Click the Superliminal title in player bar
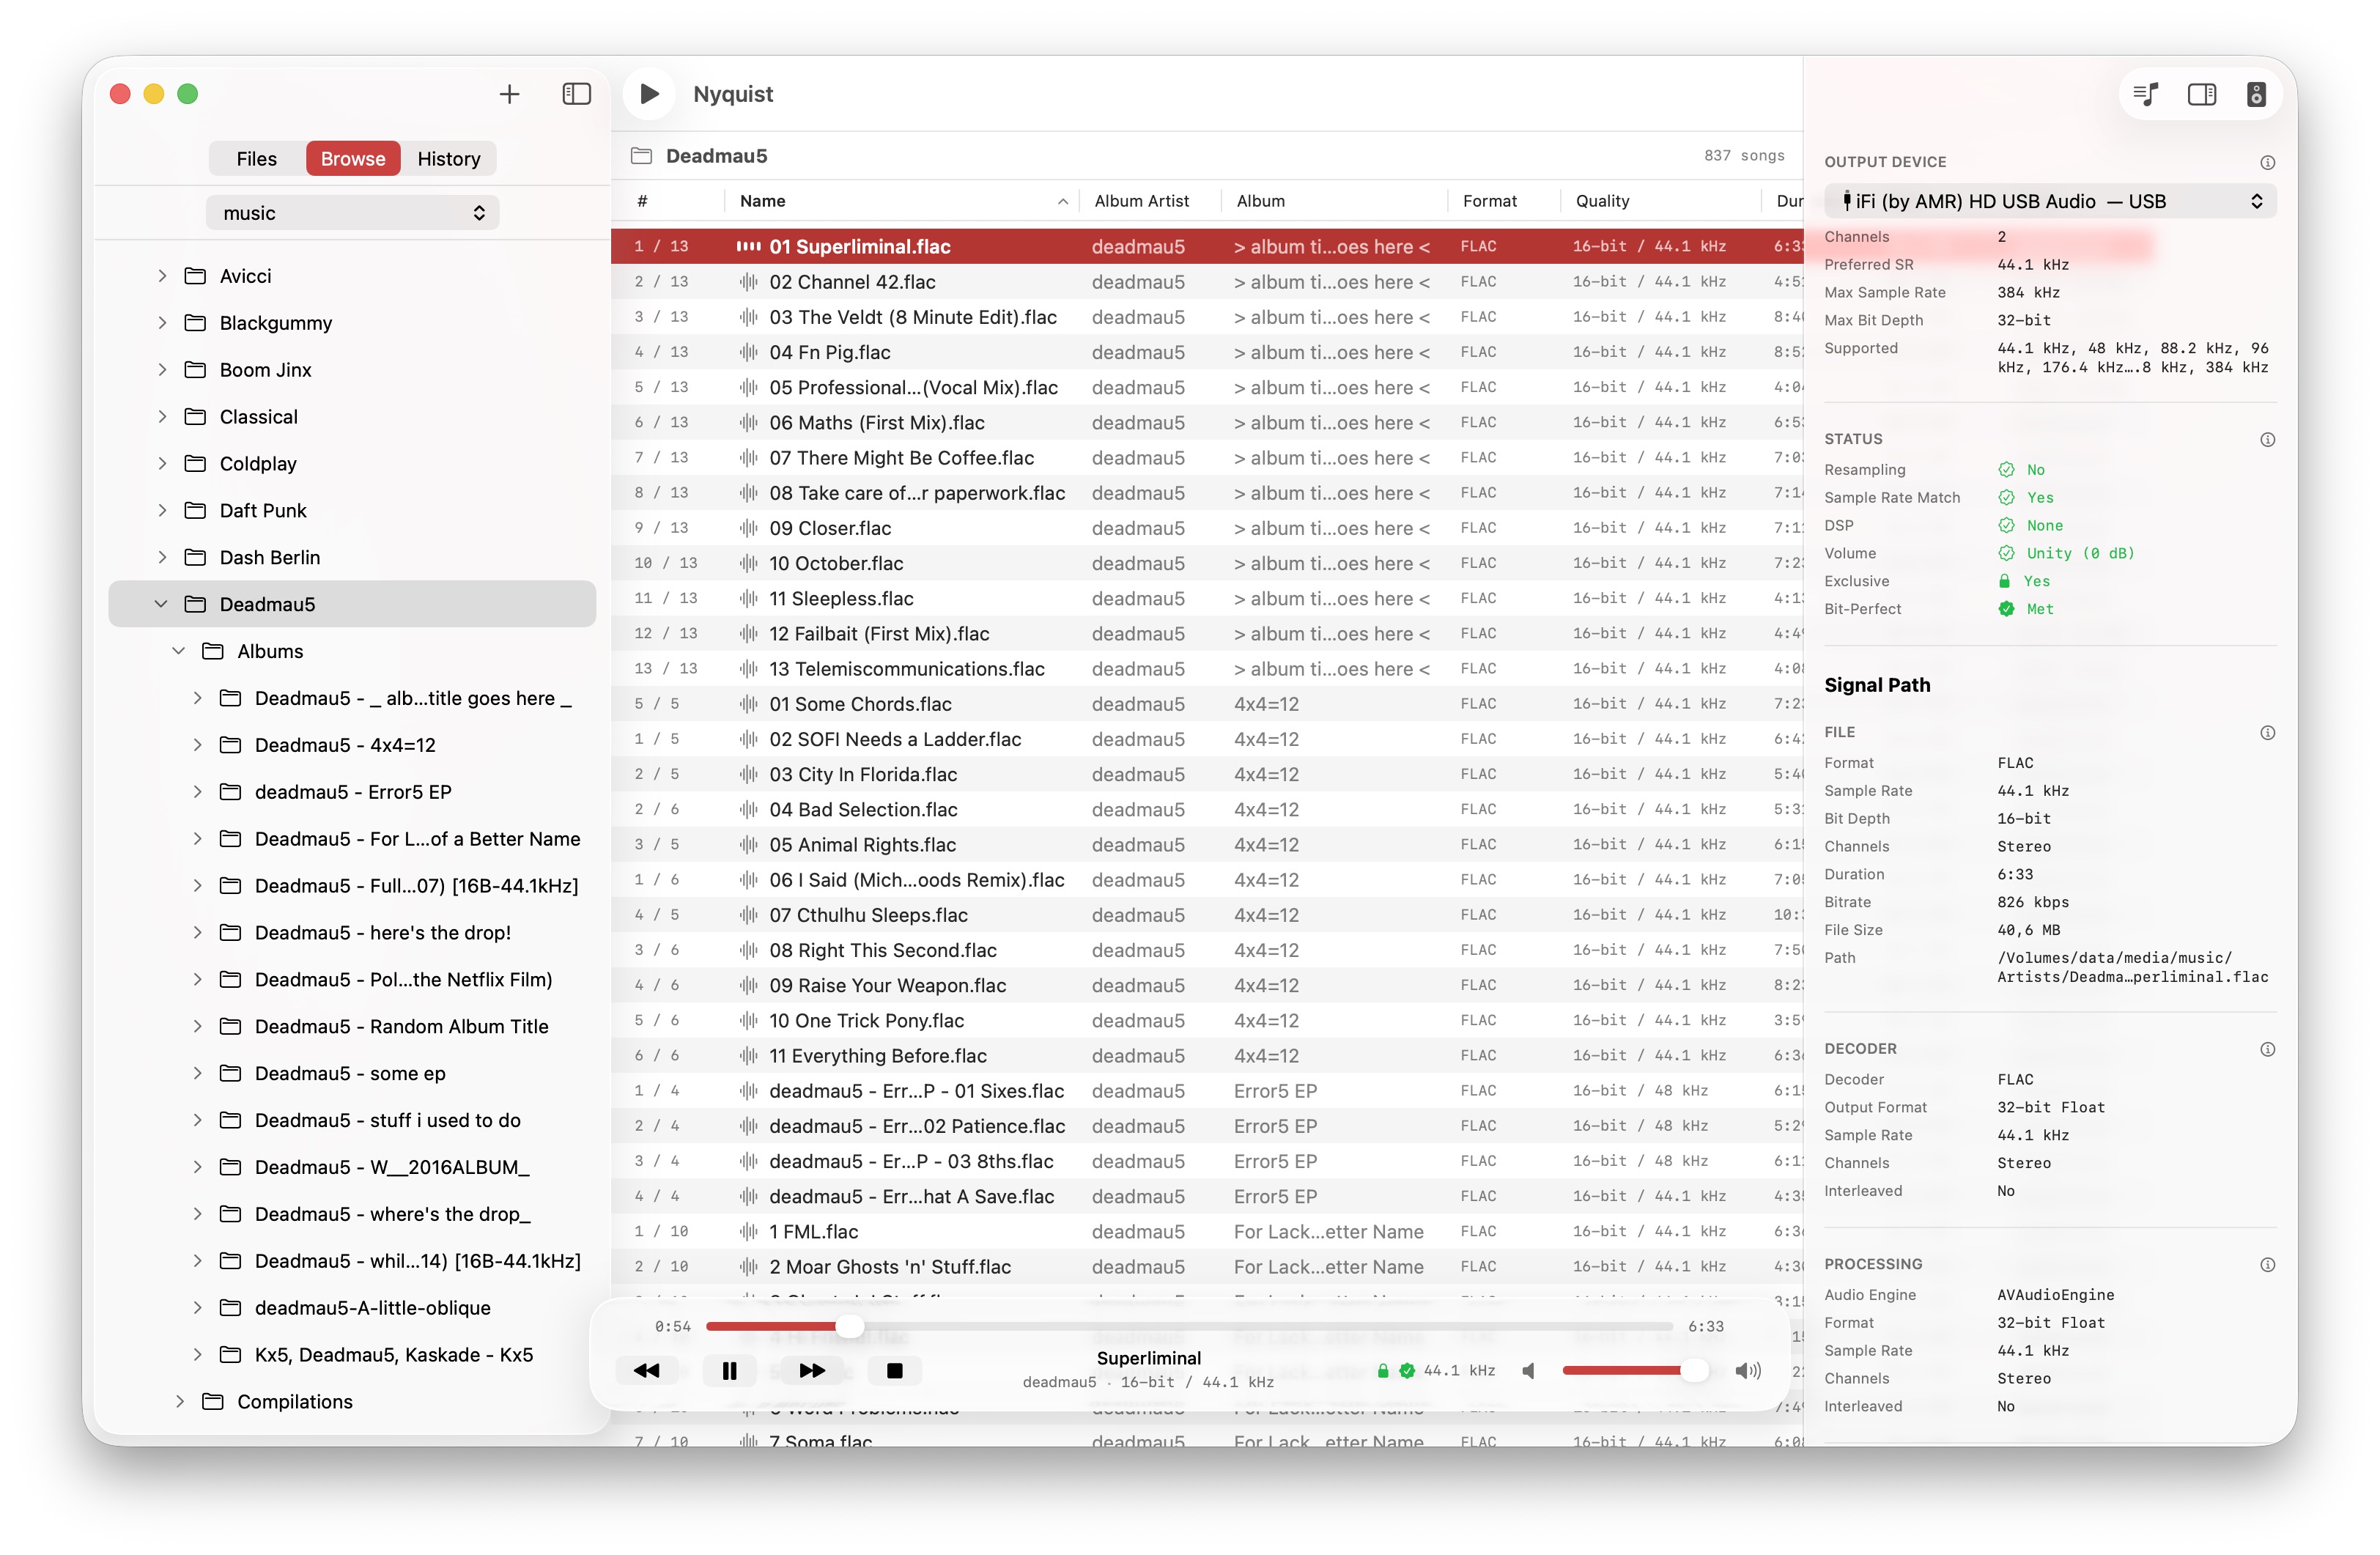The image size is (2380, 1555). [1148, 1358]
